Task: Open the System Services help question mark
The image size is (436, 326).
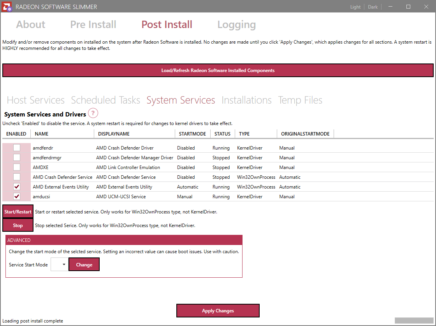Action: coord(93,113)
